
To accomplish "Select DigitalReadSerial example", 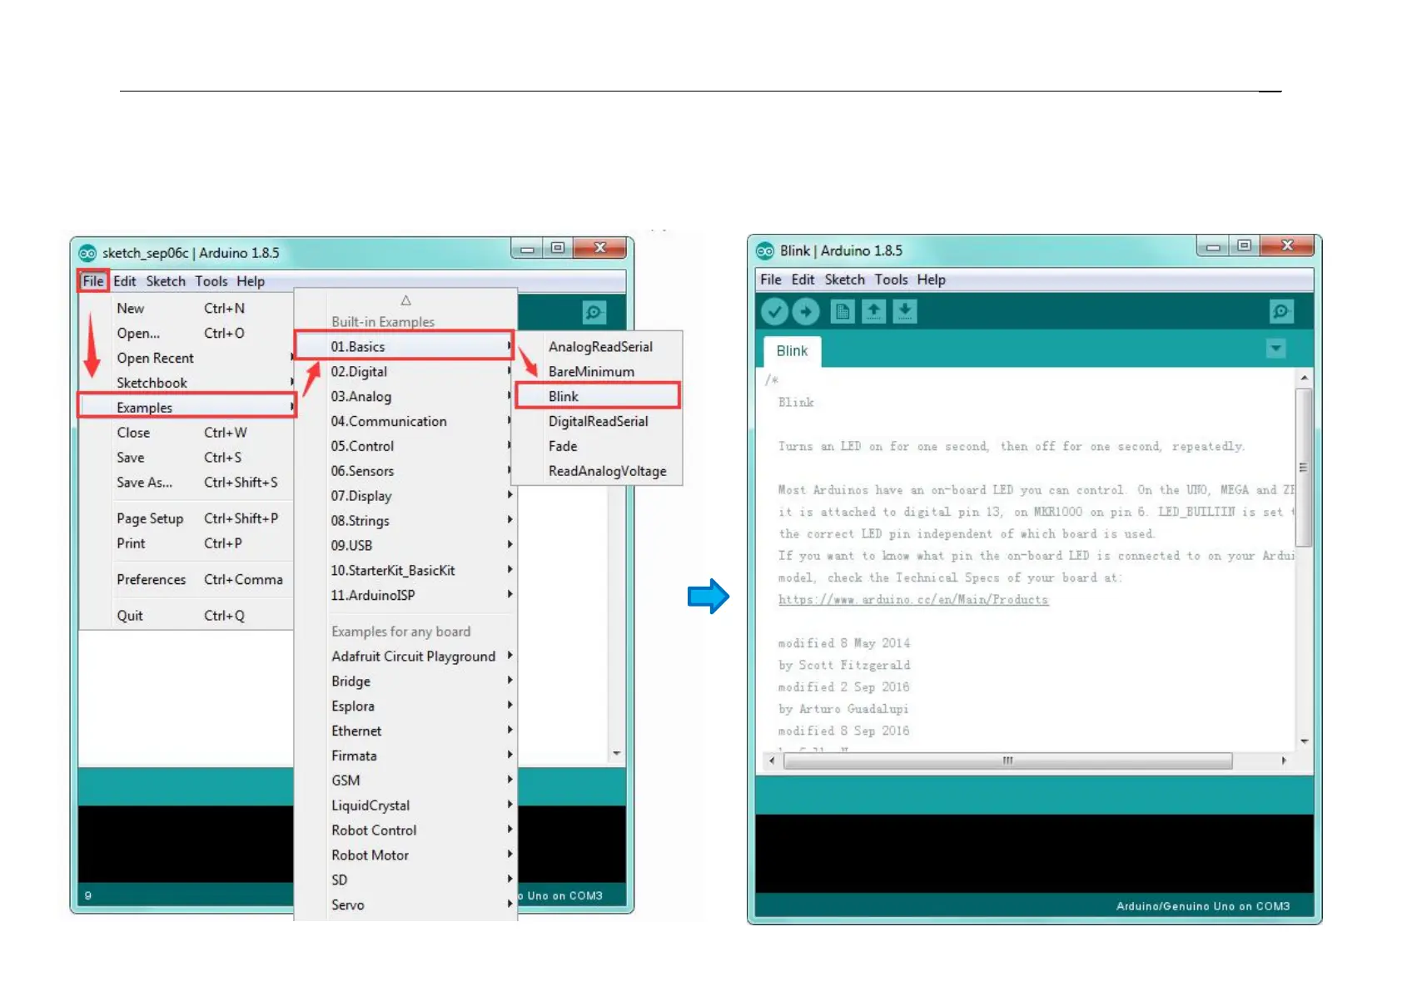I will (x=597, y=422).
